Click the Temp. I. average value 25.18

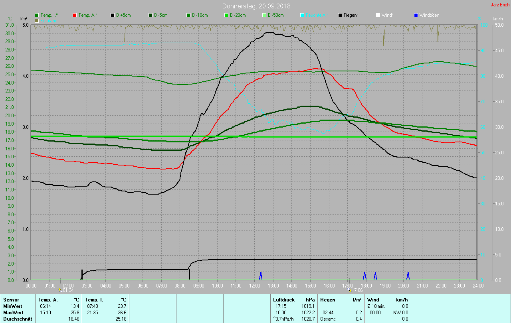coord(121,319)
